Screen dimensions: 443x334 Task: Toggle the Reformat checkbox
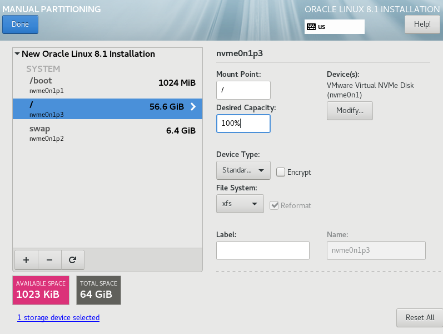[274, 205]
